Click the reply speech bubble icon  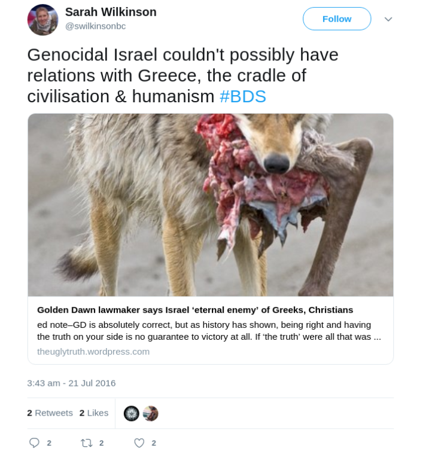click(34, 443)
